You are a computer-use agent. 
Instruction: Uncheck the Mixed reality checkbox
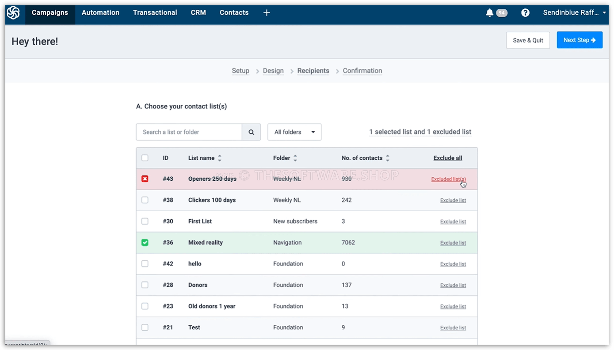coord(145,243)
